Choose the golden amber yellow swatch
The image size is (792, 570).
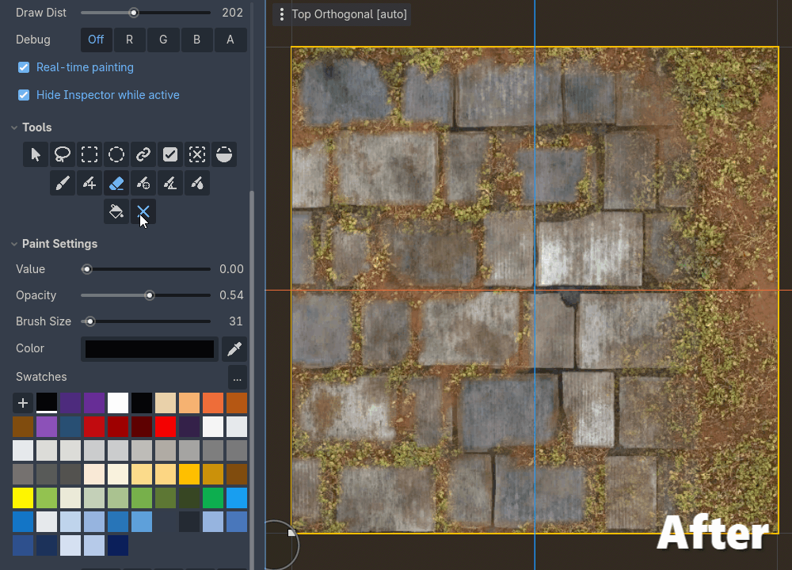click(x=189, y=474)
